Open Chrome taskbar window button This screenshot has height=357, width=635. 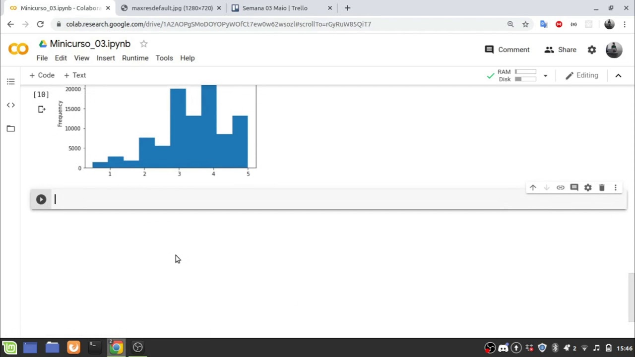tap(116, 348)
